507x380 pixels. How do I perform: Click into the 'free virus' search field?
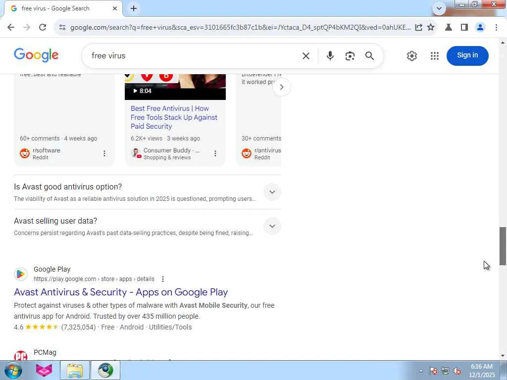pos(194,55)
